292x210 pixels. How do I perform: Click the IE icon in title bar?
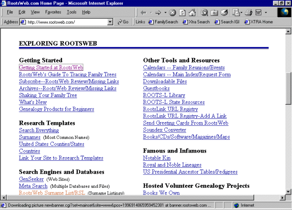3,3
